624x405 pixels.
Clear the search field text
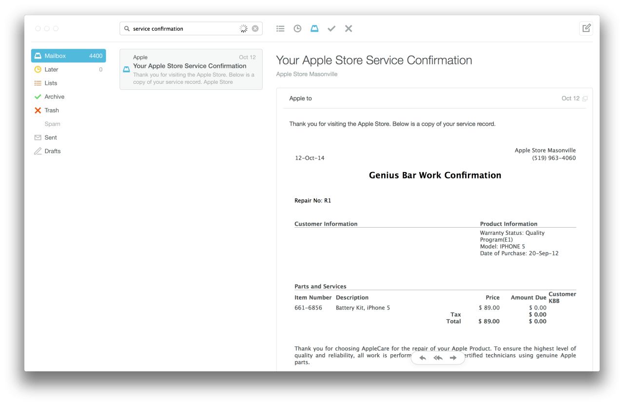255,29
